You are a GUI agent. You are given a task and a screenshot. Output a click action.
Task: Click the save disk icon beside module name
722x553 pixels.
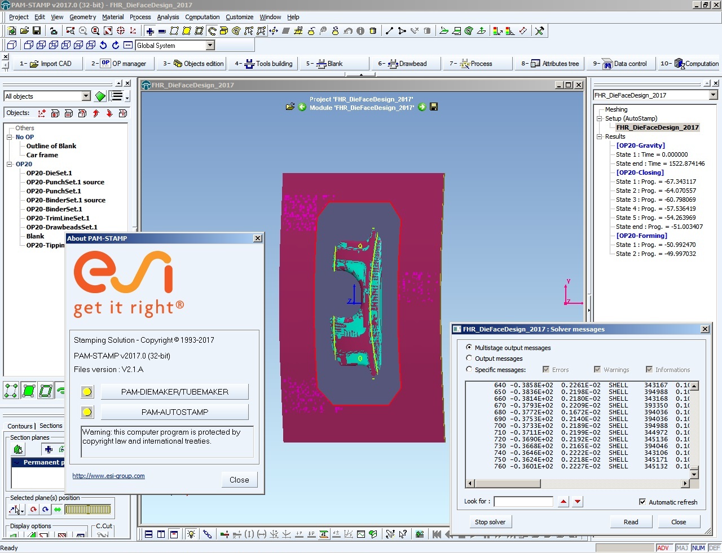434,107
